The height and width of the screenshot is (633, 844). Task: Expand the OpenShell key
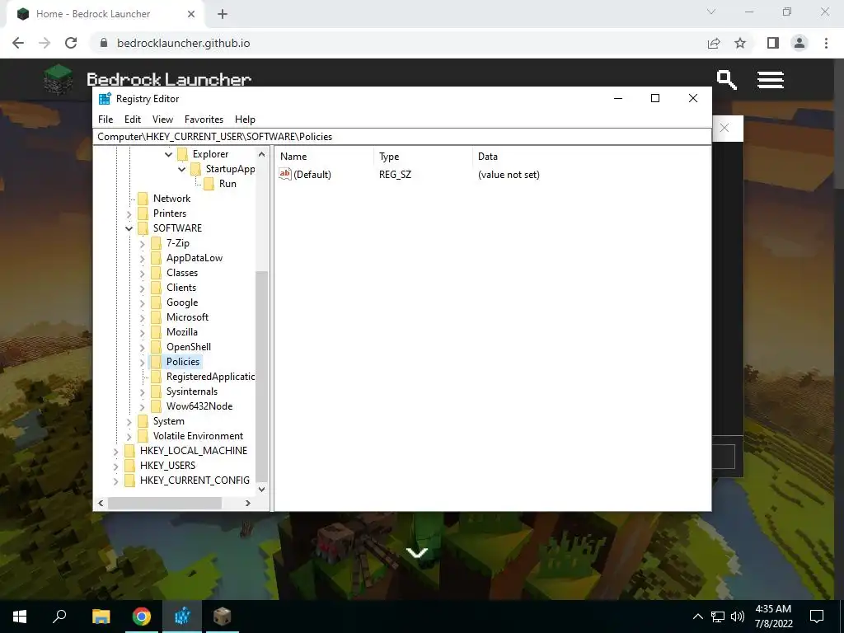point(142,347)
